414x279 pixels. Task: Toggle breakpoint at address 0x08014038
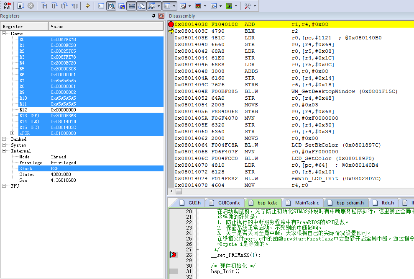pos(171,24)
